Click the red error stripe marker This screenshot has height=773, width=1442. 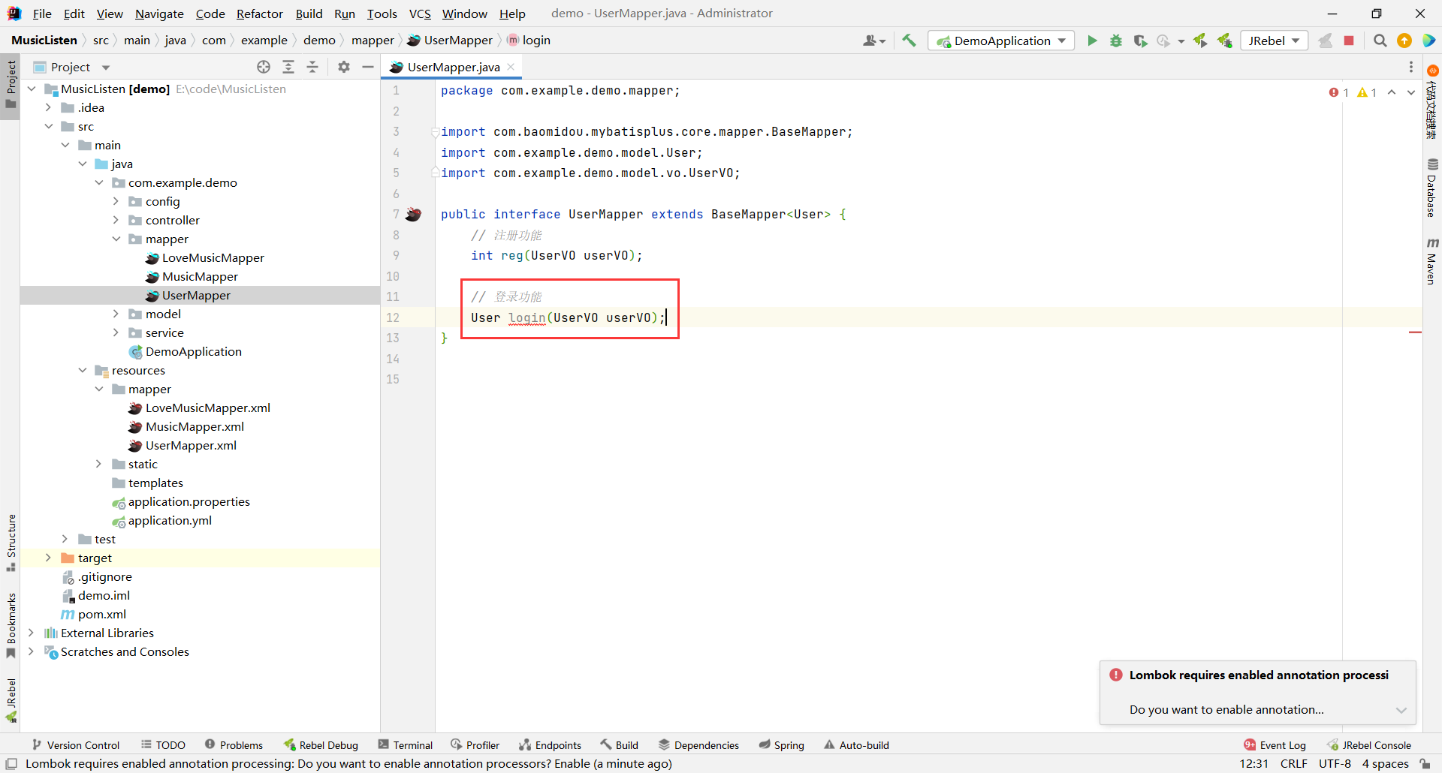(x=1415, y=332)
